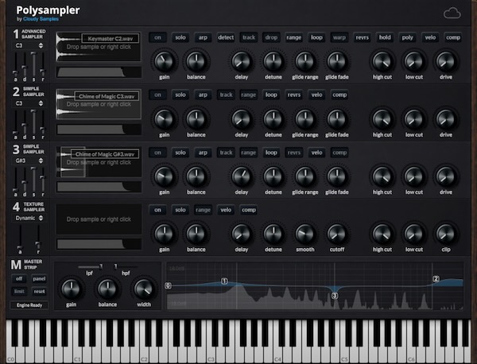Click the C4 piano key

click(277, 354)
